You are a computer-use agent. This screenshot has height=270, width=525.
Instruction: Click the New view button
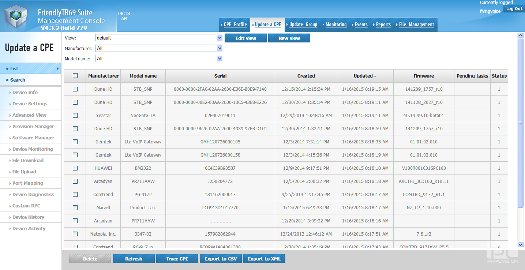289,38
